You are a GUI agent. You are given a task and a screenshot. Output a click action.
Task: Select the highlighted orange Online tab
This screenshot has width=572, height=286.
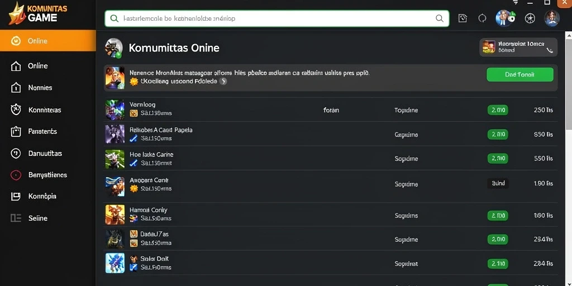tap(48, 41)
